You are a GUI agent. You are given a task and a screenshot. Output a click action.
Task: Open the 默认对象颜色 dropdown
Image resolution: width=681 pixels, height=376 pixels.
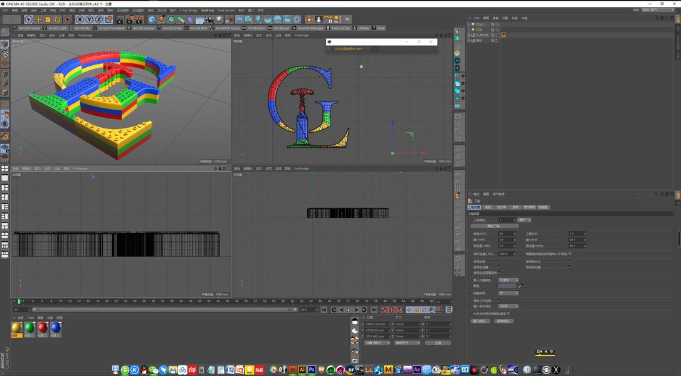(x=508, y=280)
